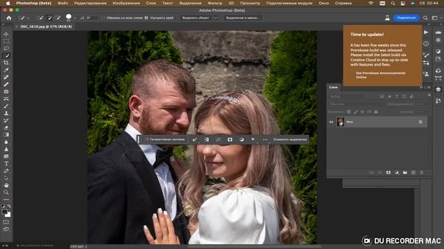Open the Файл menu

(x=63, y=3)
